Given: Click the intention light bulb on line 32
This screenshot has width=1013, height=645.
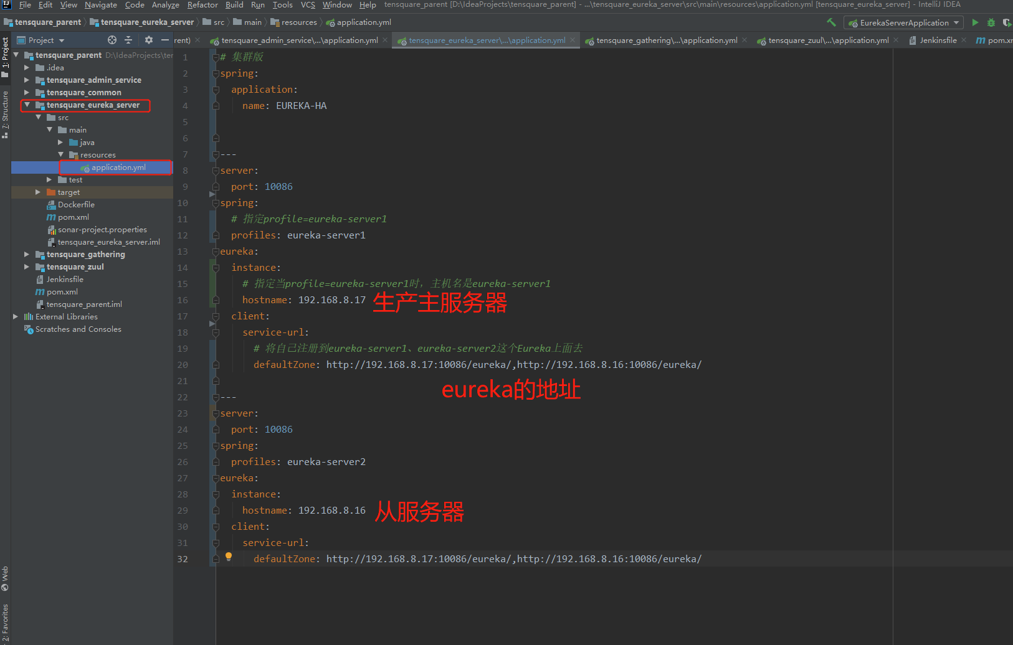Looking at the screenshot, I should point(229,557).
